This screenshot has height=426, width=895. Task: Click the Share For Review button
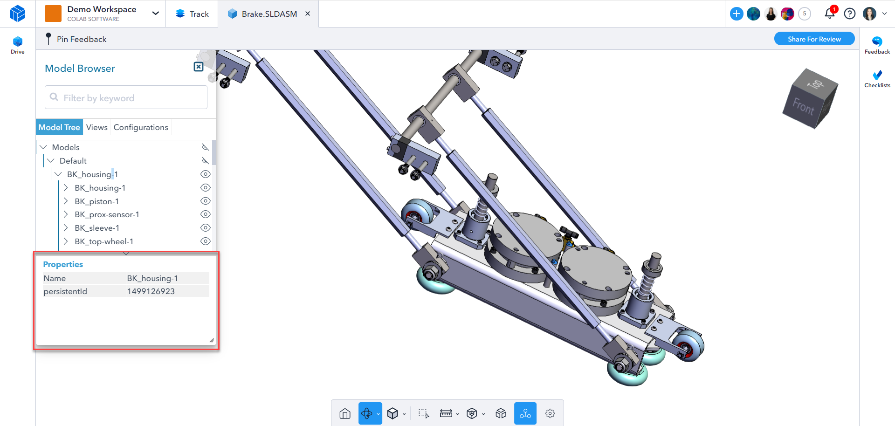(814, 39)
